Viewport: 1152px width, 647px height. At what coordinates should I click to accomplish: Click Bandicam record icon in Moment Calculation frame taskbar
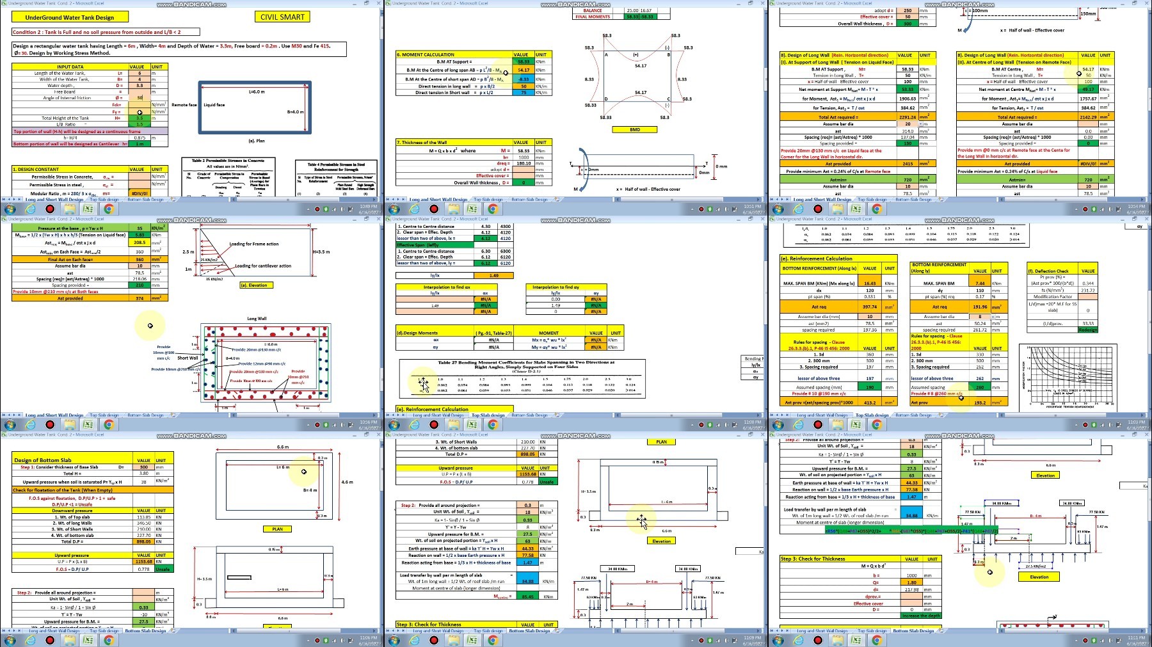[434, 209]
